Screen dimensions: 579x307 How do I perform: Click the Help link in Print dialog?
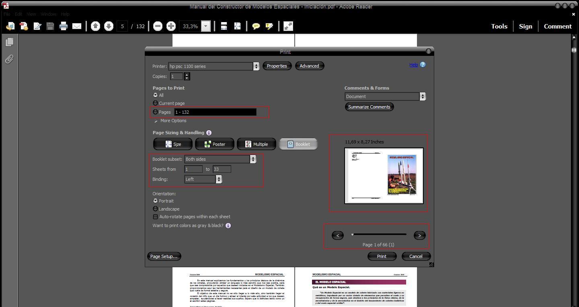[414, 65]
